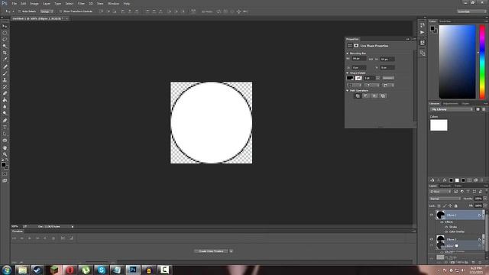This screenshot has height=275, width=489.
Task: Collapse the Shape Details section
Action: click(x=348, y=73)
